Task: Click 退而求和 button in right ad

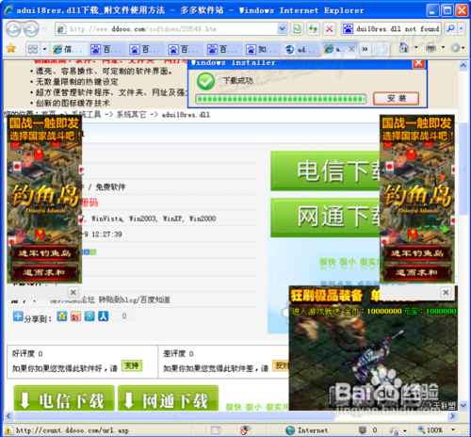Action: pos(416,272)
